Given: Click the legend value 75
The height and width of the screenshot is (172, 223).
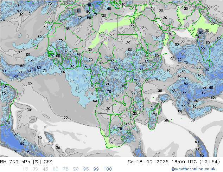Looking at the screenshot, I should (x=65, y=169).
